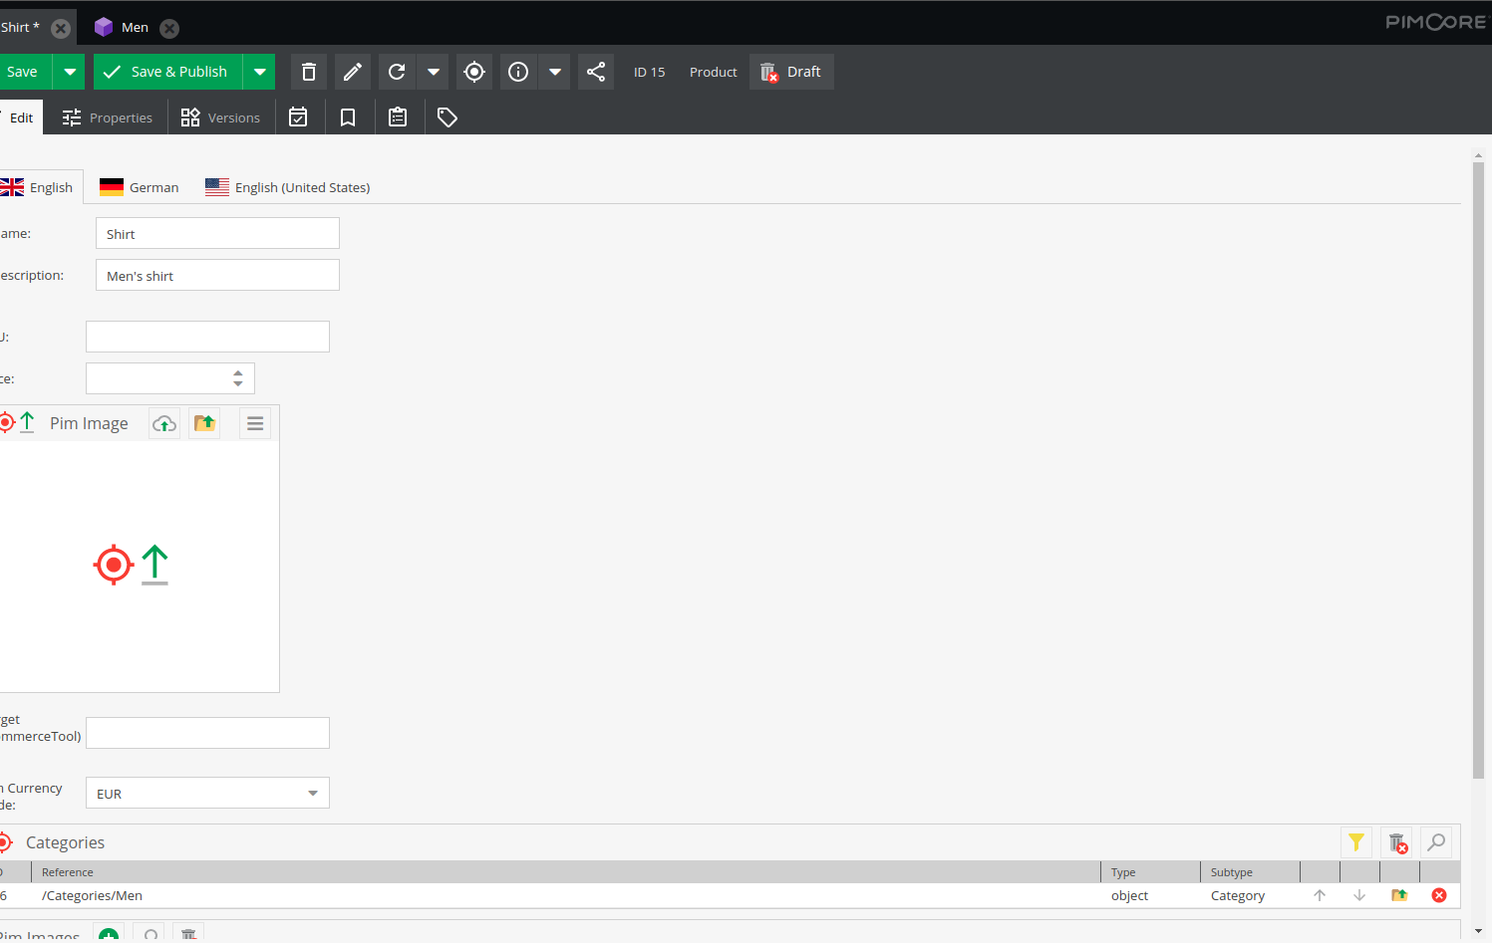Click the ID 15 label
The height and width of the screenshot is (943, 1492).
pyautogui.click(x=650, y=72)
